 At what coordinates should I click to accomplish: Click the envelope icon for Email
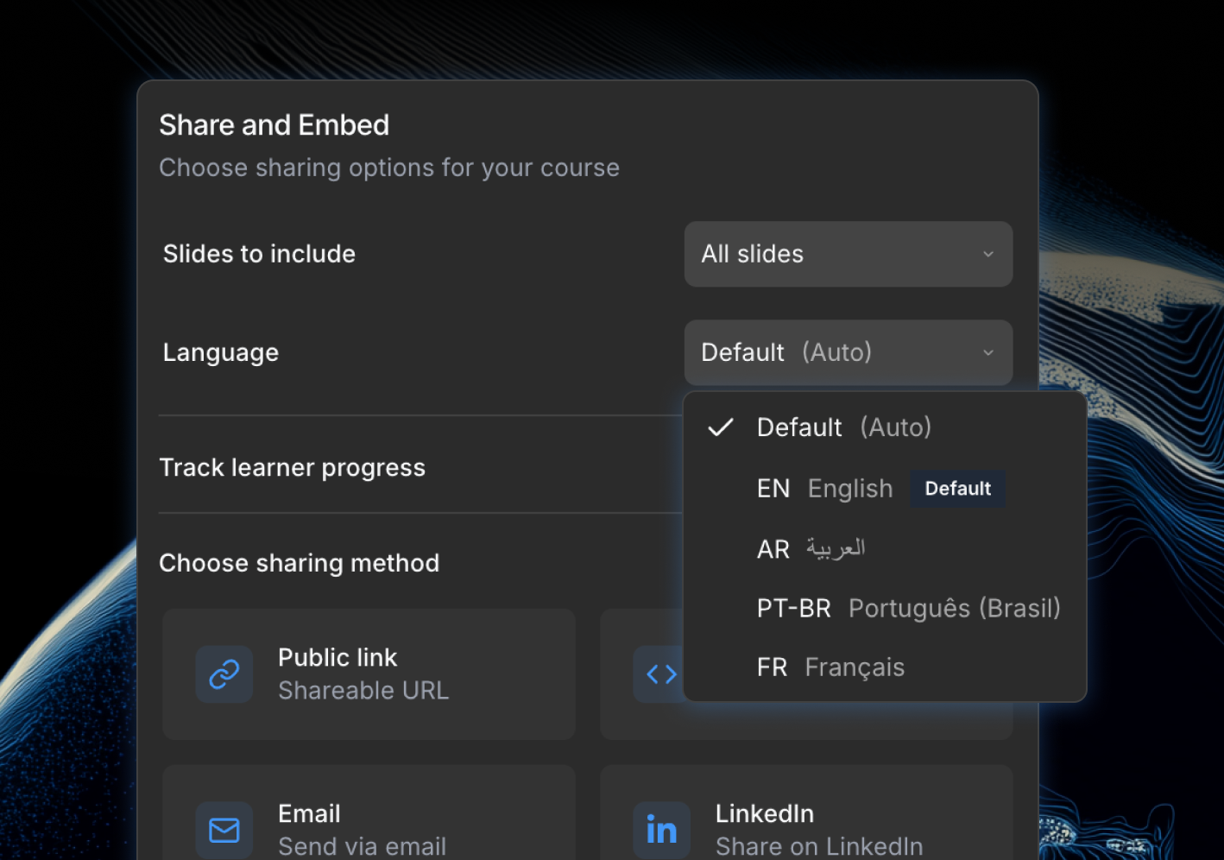(224, 830)
